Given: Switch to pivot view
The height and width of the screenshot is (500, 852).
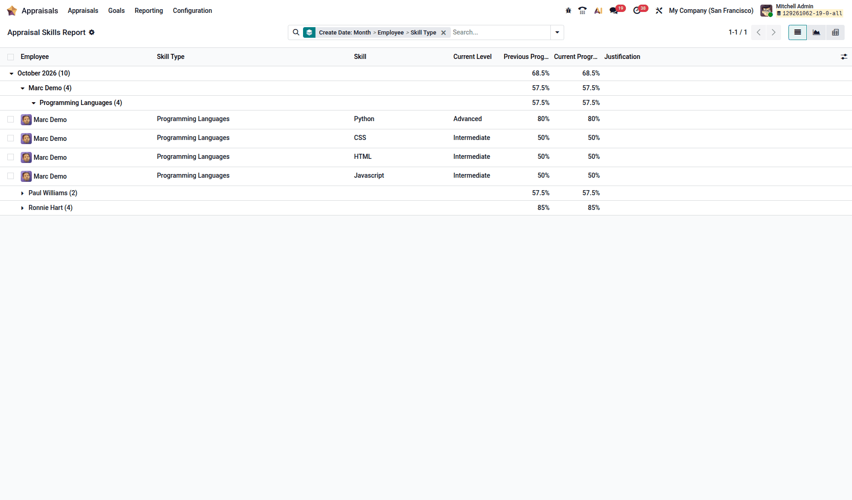Looking at the screenshot, I should pos(835,32).
